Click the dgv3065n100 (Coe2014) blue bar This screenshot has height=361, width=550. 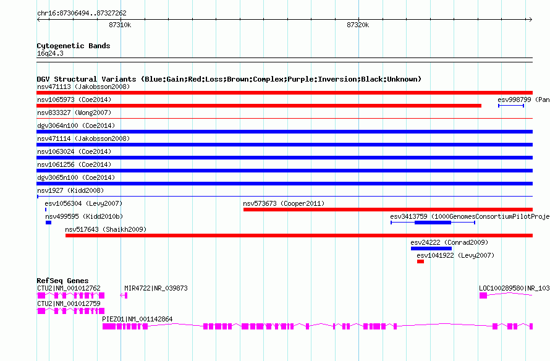pyautogui.click(x=284, y=184)
